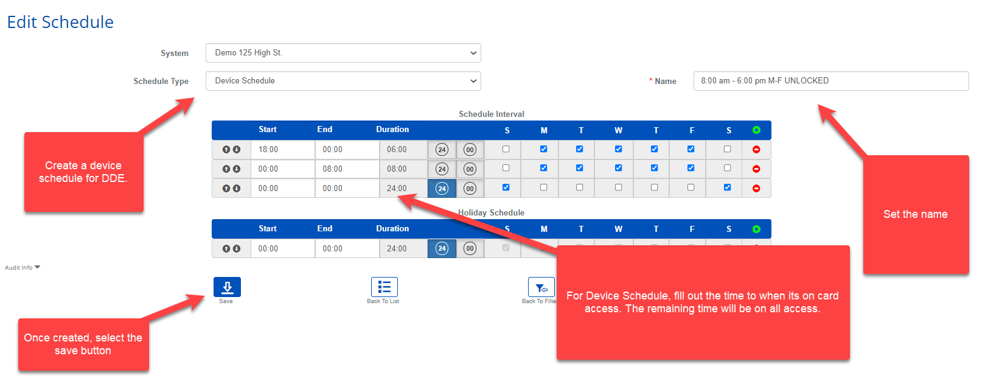
Task: Open the Schedule Type dropdown
Action: tap(343, 81)
